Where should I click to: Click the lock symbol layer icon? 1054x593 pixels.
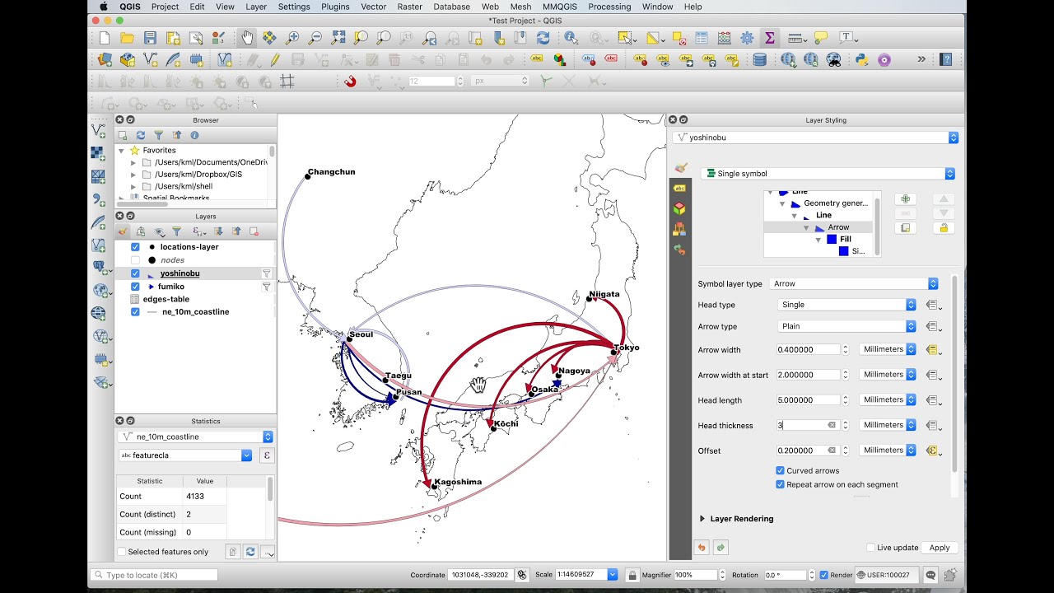(x=944, y=228)
